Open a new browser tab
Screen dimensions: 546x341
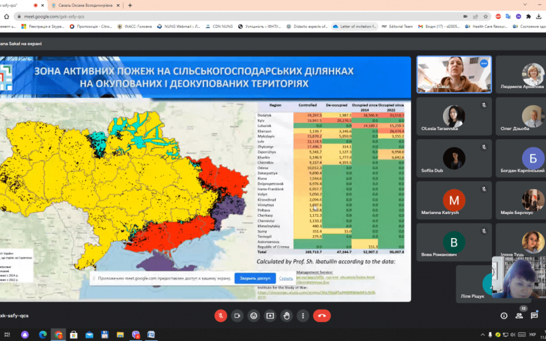tap(130, 5)
